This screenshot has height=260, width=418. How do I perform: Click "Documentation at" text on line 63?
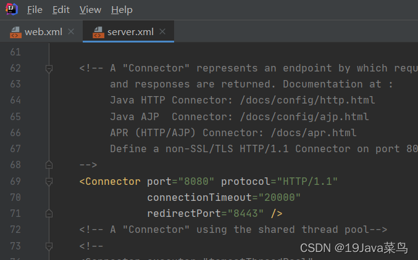click(332, 84)
